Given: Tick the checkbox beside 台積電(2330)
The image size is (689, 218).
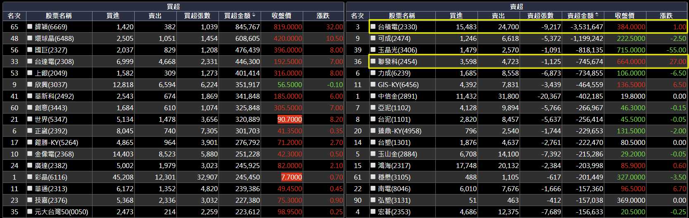Looking at the screenshot, I should (x=373, y=26).
